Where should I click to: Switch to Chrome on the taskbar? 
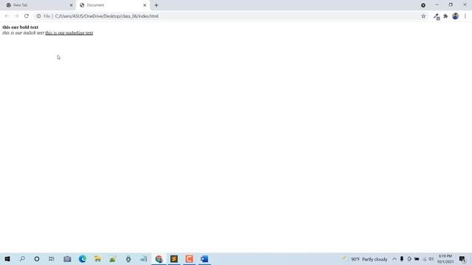pyautogui.click(x=159, y=258)
